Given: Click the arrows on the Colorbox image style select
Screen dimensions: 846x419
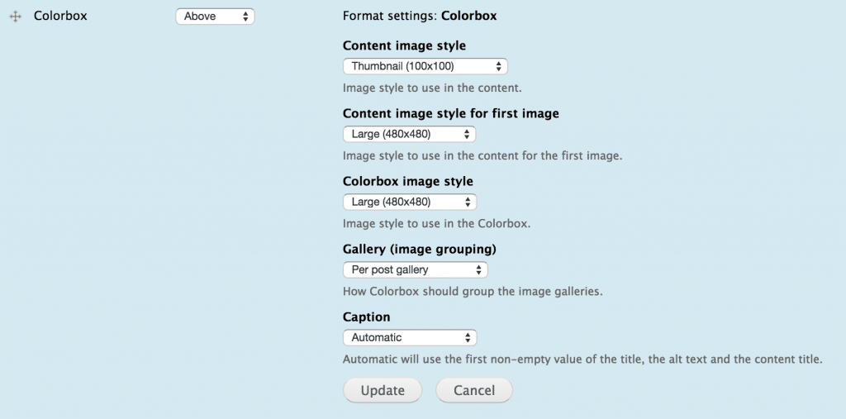Looking at the screenshot, I should 468,202.
